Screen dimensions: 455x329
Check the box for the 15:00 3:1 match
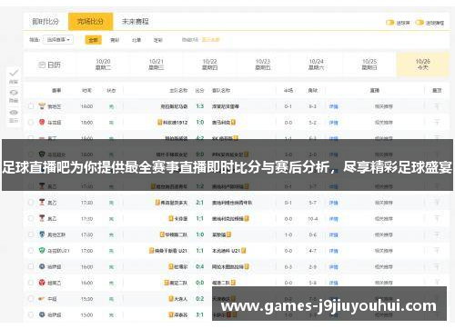(x=31, y=314)
